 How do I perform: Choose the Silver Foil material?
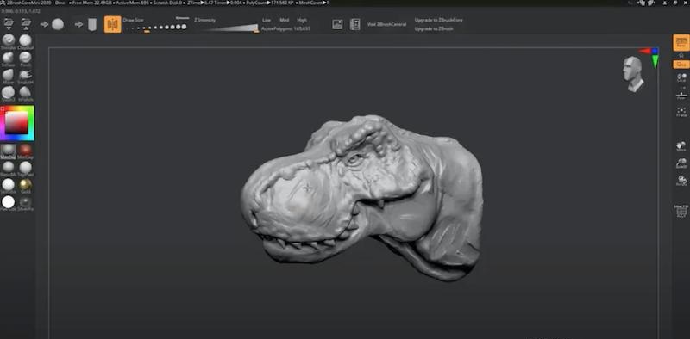[x=26, y=203]
